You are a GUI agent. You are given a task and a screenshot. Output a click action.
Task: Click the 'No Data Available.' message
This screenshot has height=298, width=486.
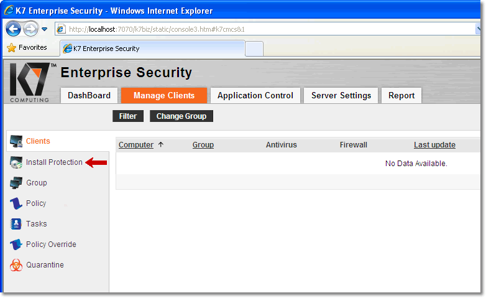[416, 164]
